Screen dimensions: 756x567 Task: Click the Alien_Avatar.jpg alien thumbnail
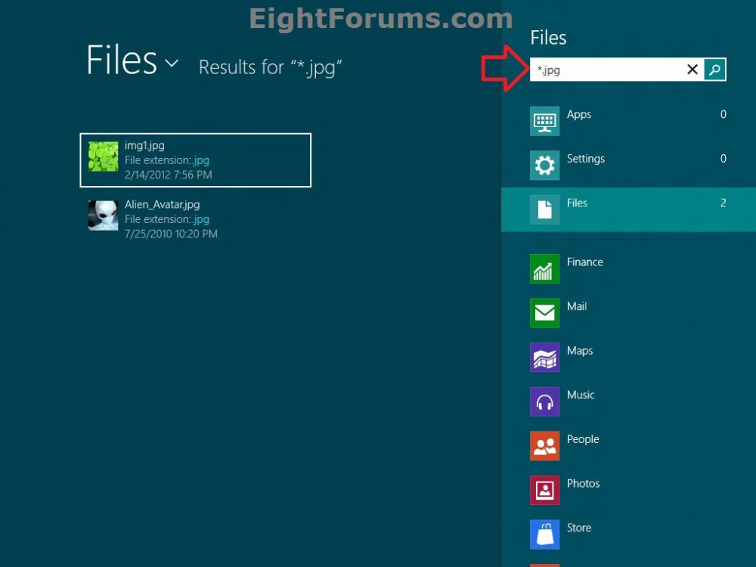tap(103, 215)
